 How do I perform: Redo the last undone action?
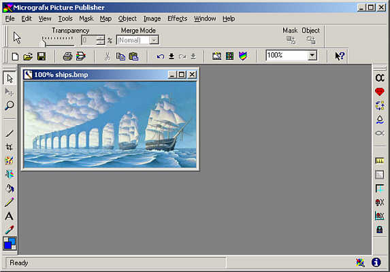point(182,56)
